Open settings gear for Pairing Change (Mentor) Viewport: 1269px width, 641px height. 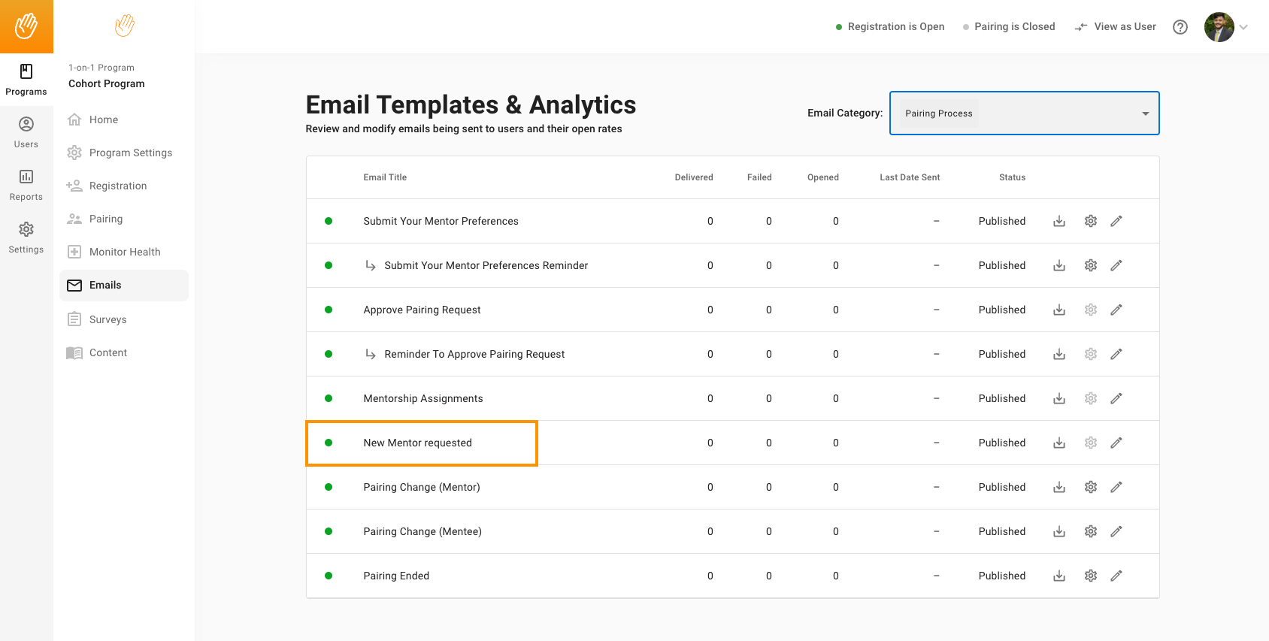click(1091, 487)
